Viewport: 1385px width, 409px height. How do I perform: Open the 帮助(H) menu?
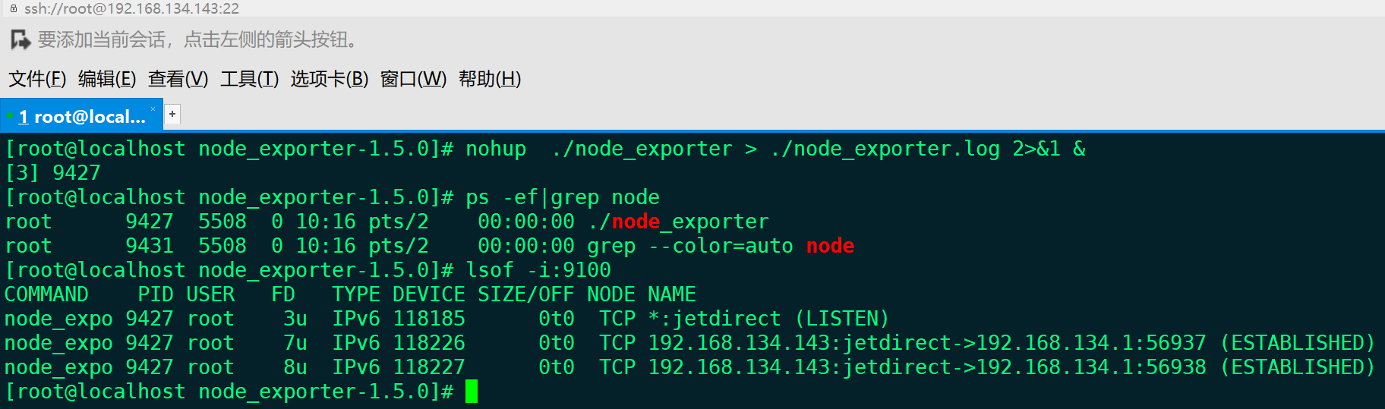pos(490,79)
